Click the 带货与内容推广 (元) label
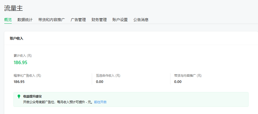The height and width of the screenshot is (114, 258). click(188, 76)
